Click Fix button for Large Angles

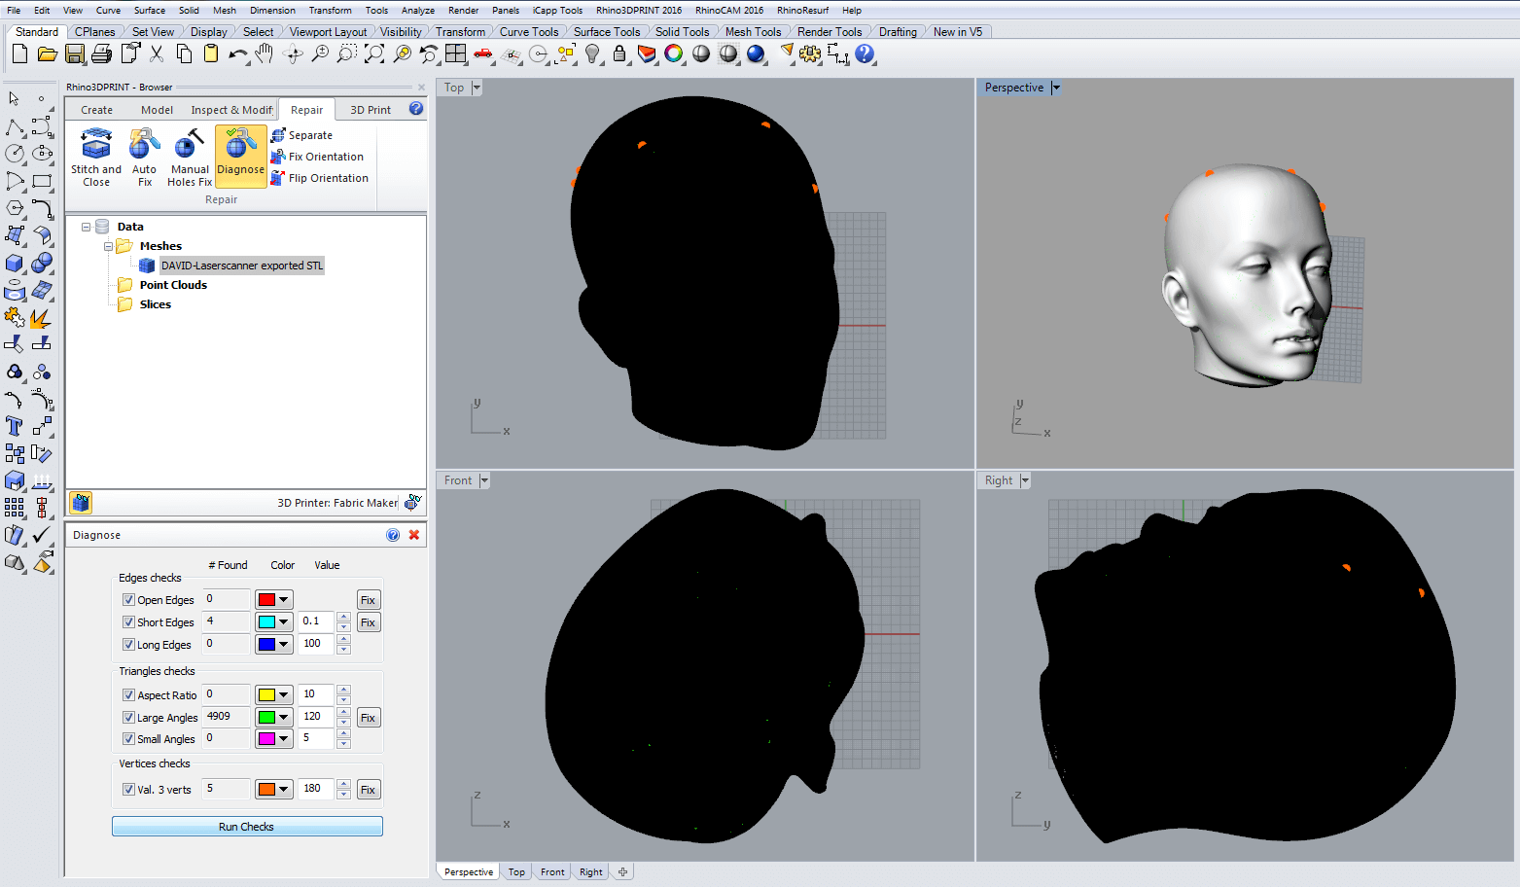point(368,718)
